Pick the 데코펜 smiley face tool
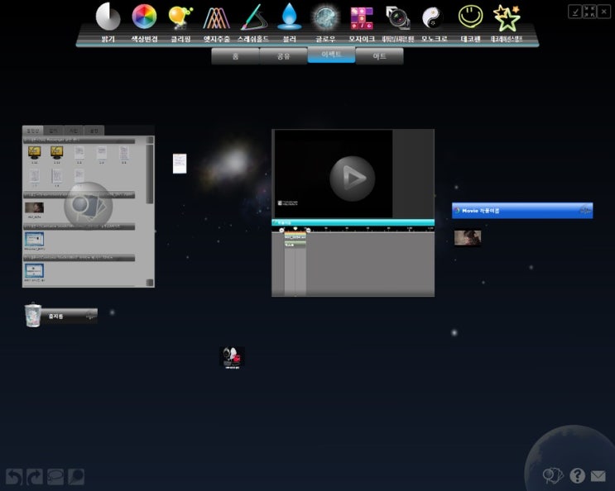The height and width of the screenshot is (491, 615). (471, 17)
